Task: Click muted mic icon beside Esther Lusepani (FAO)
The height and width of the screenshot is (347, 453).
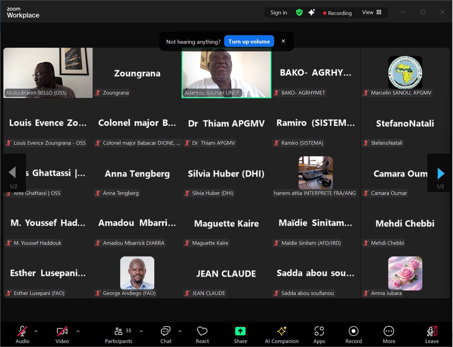Action: click(9, 293)
